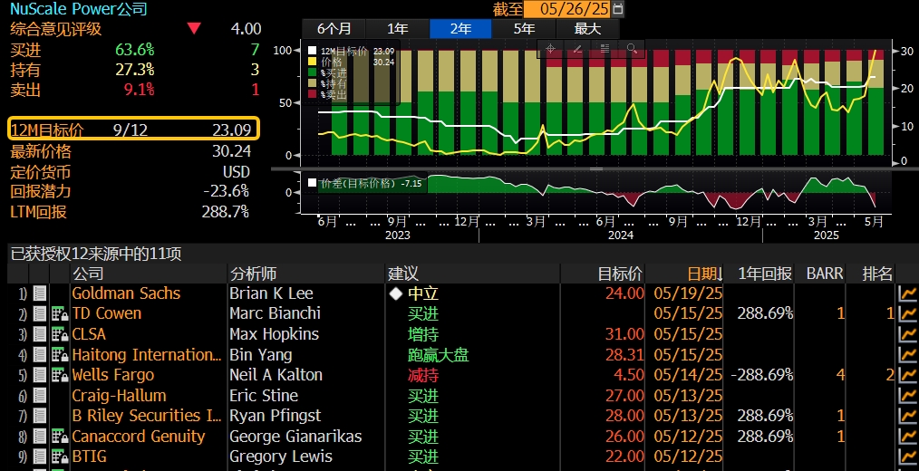919x471 pixels.
Task: Sort the table by 排名 column header
Action: coord(877,274)
